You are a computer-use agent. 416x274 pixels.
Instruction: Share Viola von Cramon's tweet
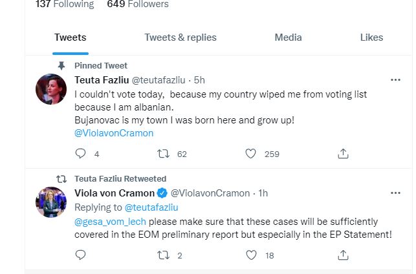click(x=344, y=255)
